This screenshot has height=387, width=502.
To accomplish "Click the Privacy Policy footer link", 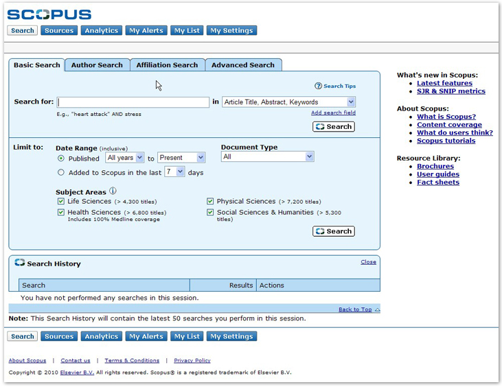I will coord(192,360).
